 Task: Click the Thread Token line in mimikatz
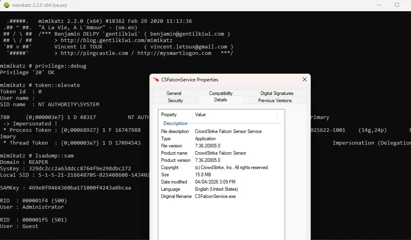pos(72,143)
